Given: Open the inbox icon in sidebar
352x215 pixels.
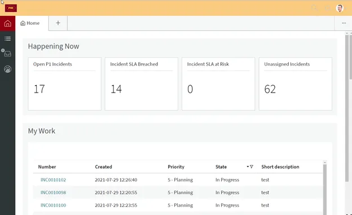Looking at the screenshot, I should click(8, 54).
